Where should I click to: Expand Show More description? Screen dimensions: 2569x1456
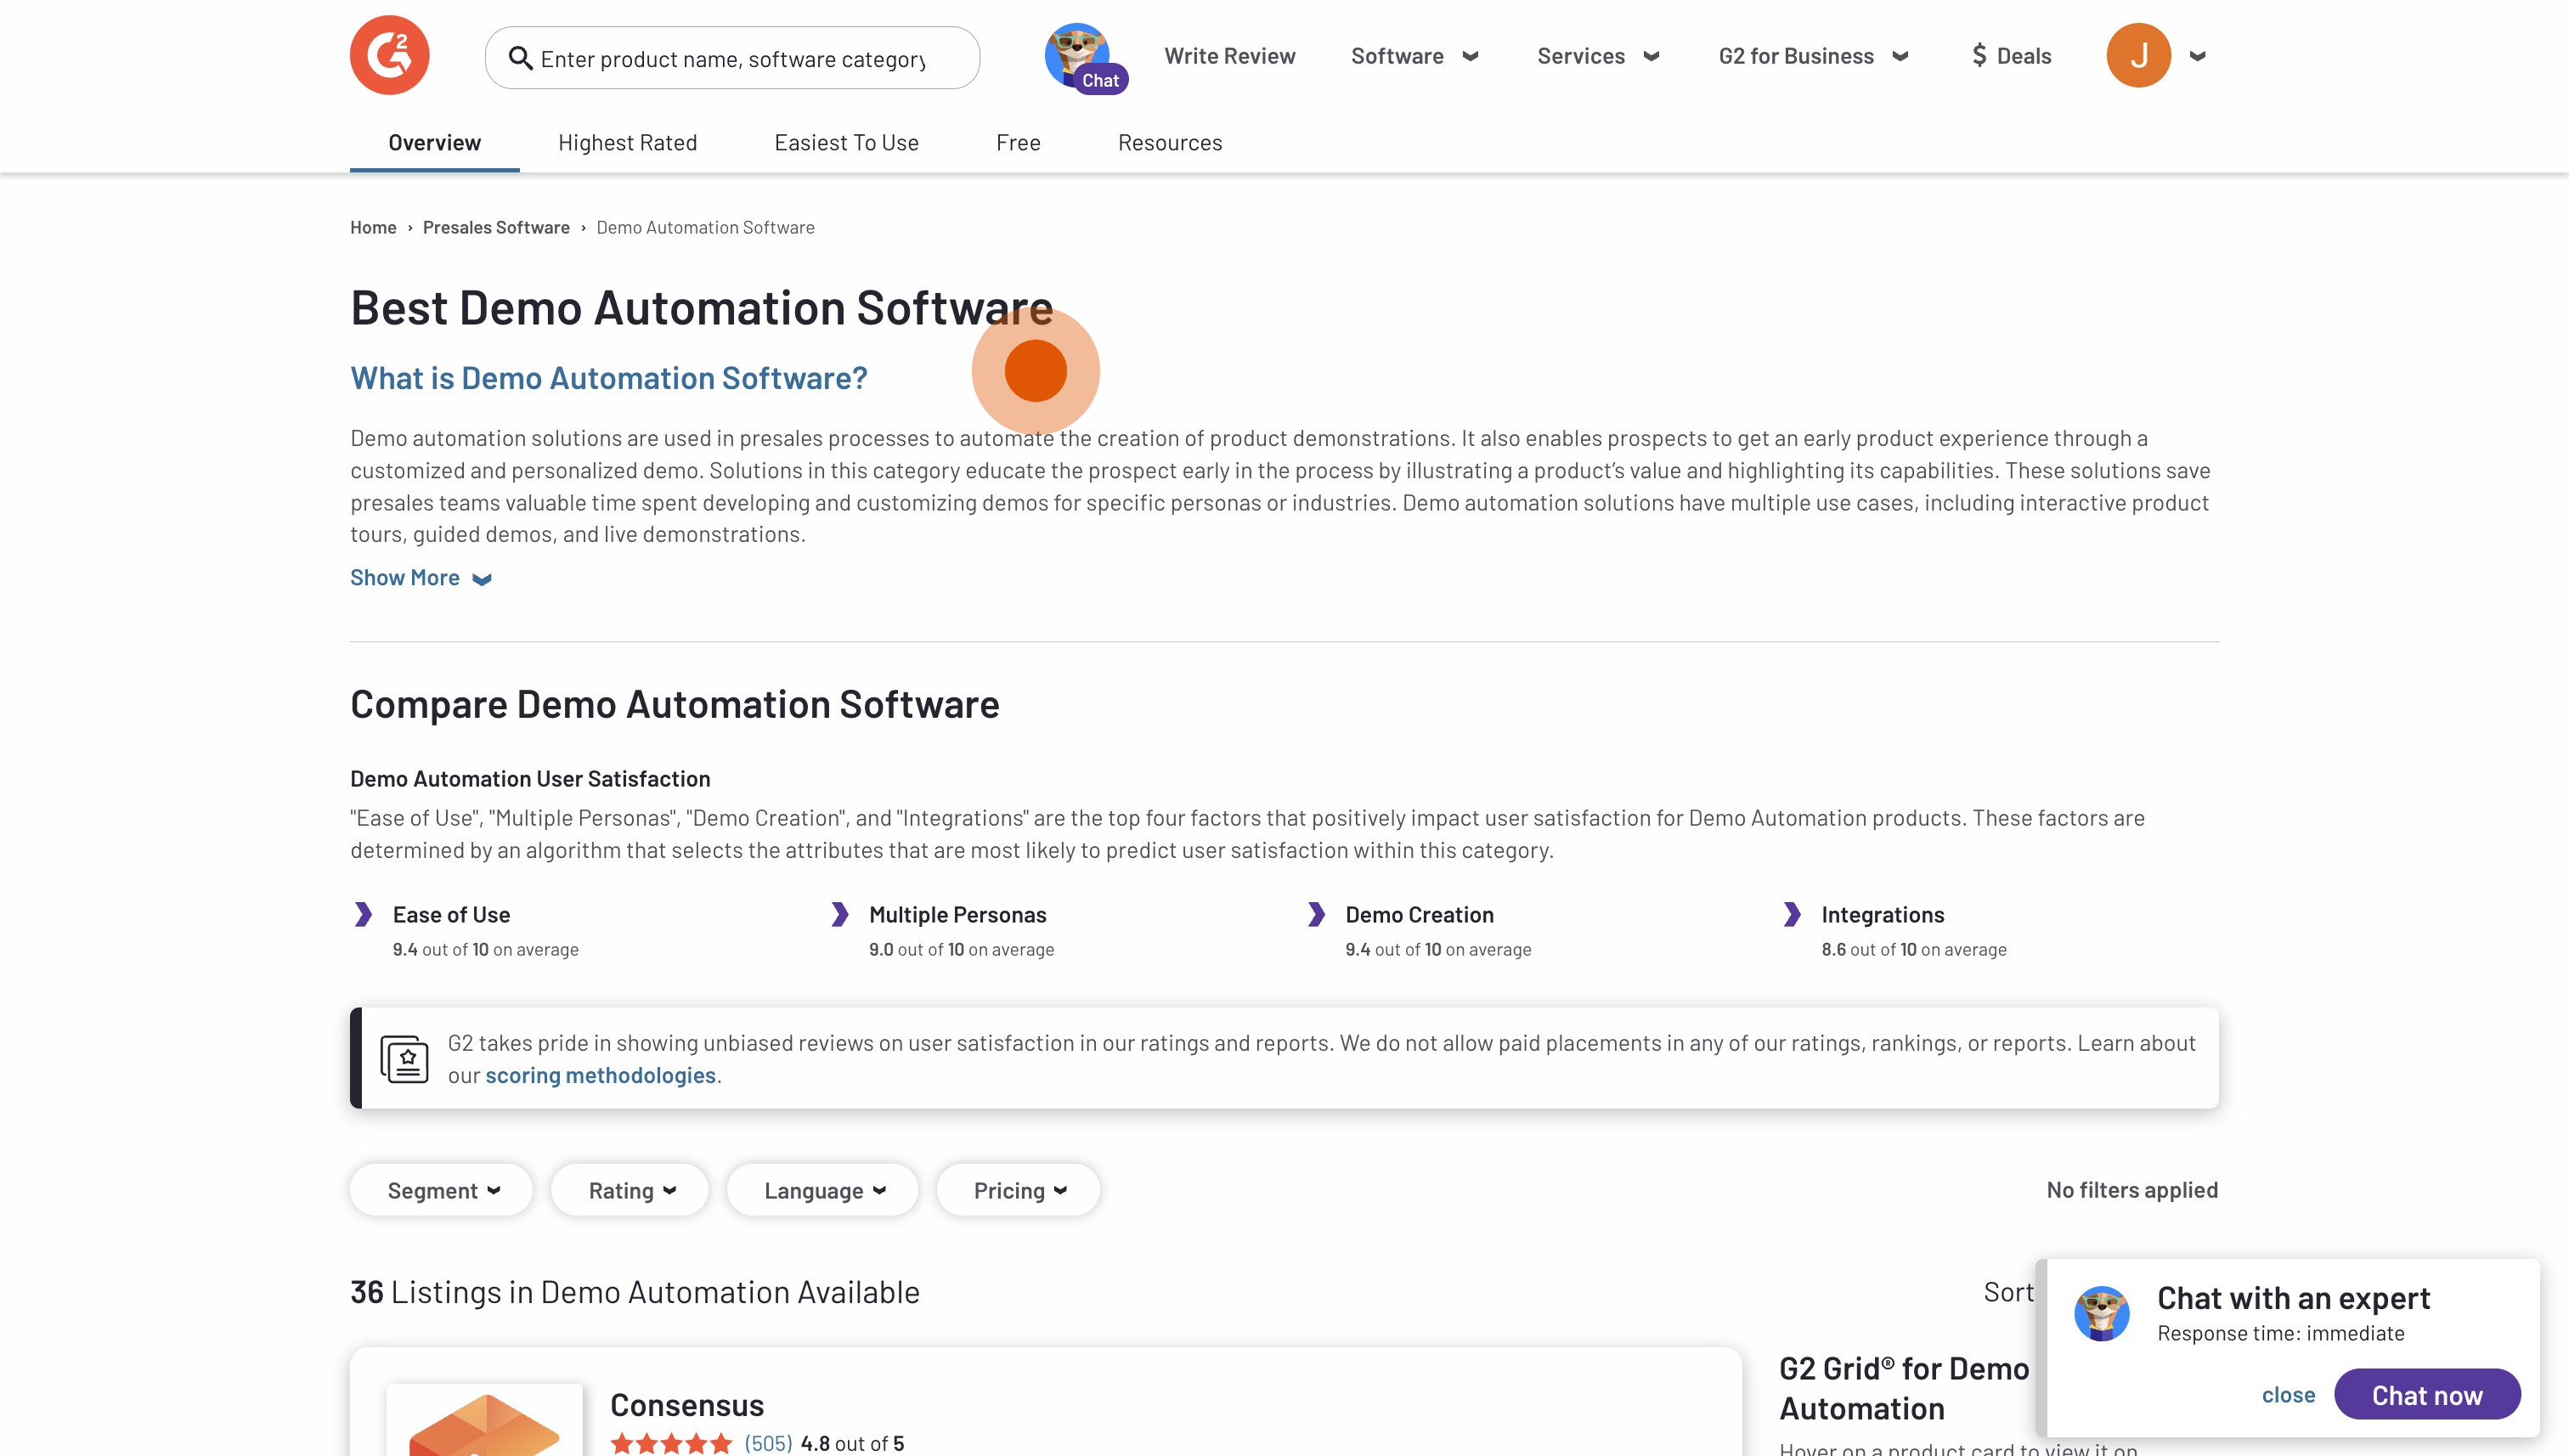point(420,578)
